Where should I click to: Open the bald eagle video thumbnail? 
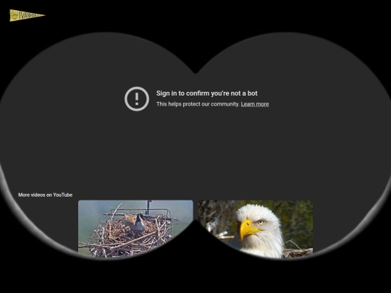255,229
